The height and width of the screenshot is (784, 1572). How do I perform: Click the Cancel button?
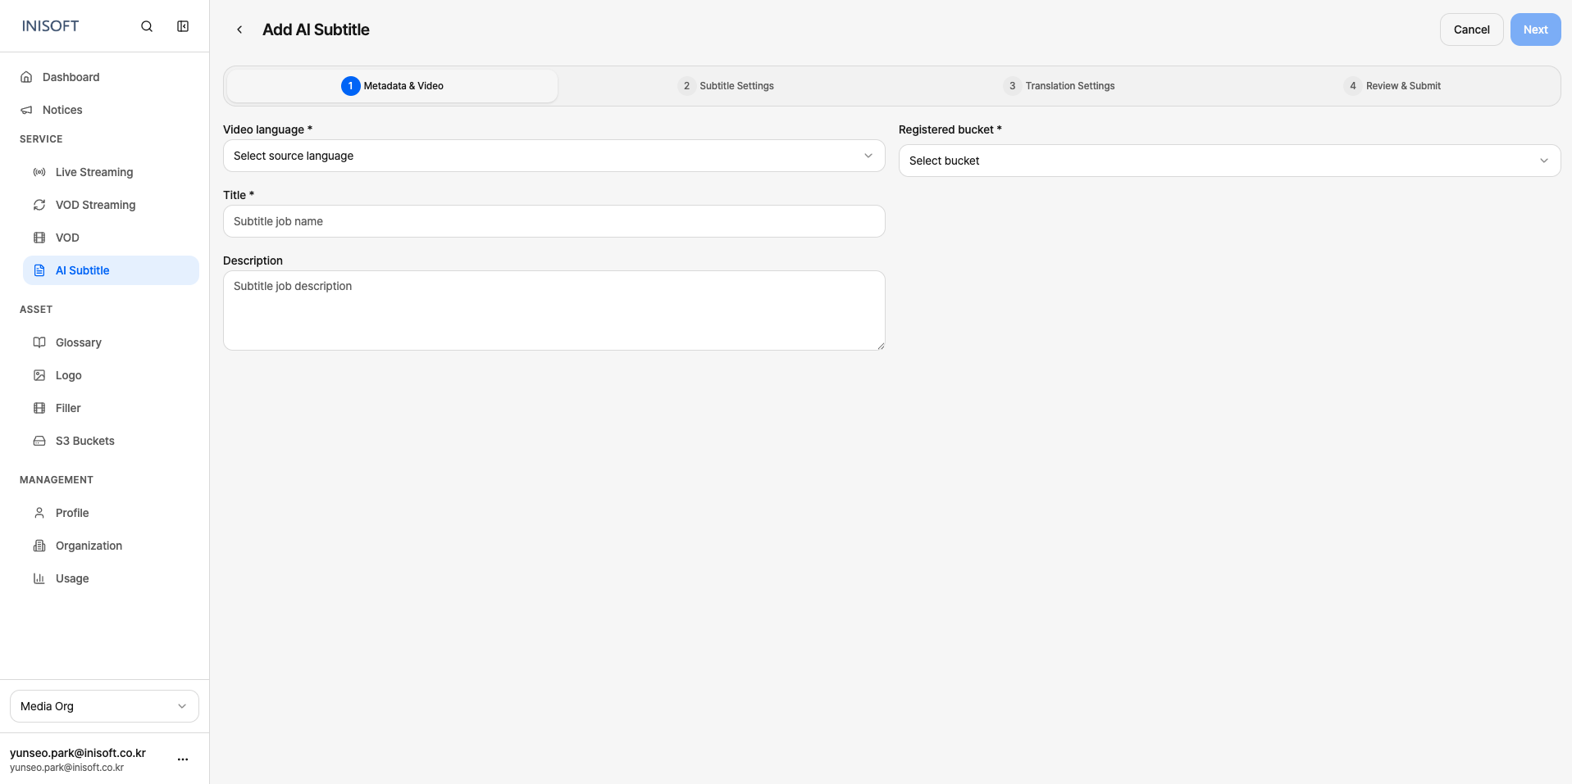(x=1472, y=29)
